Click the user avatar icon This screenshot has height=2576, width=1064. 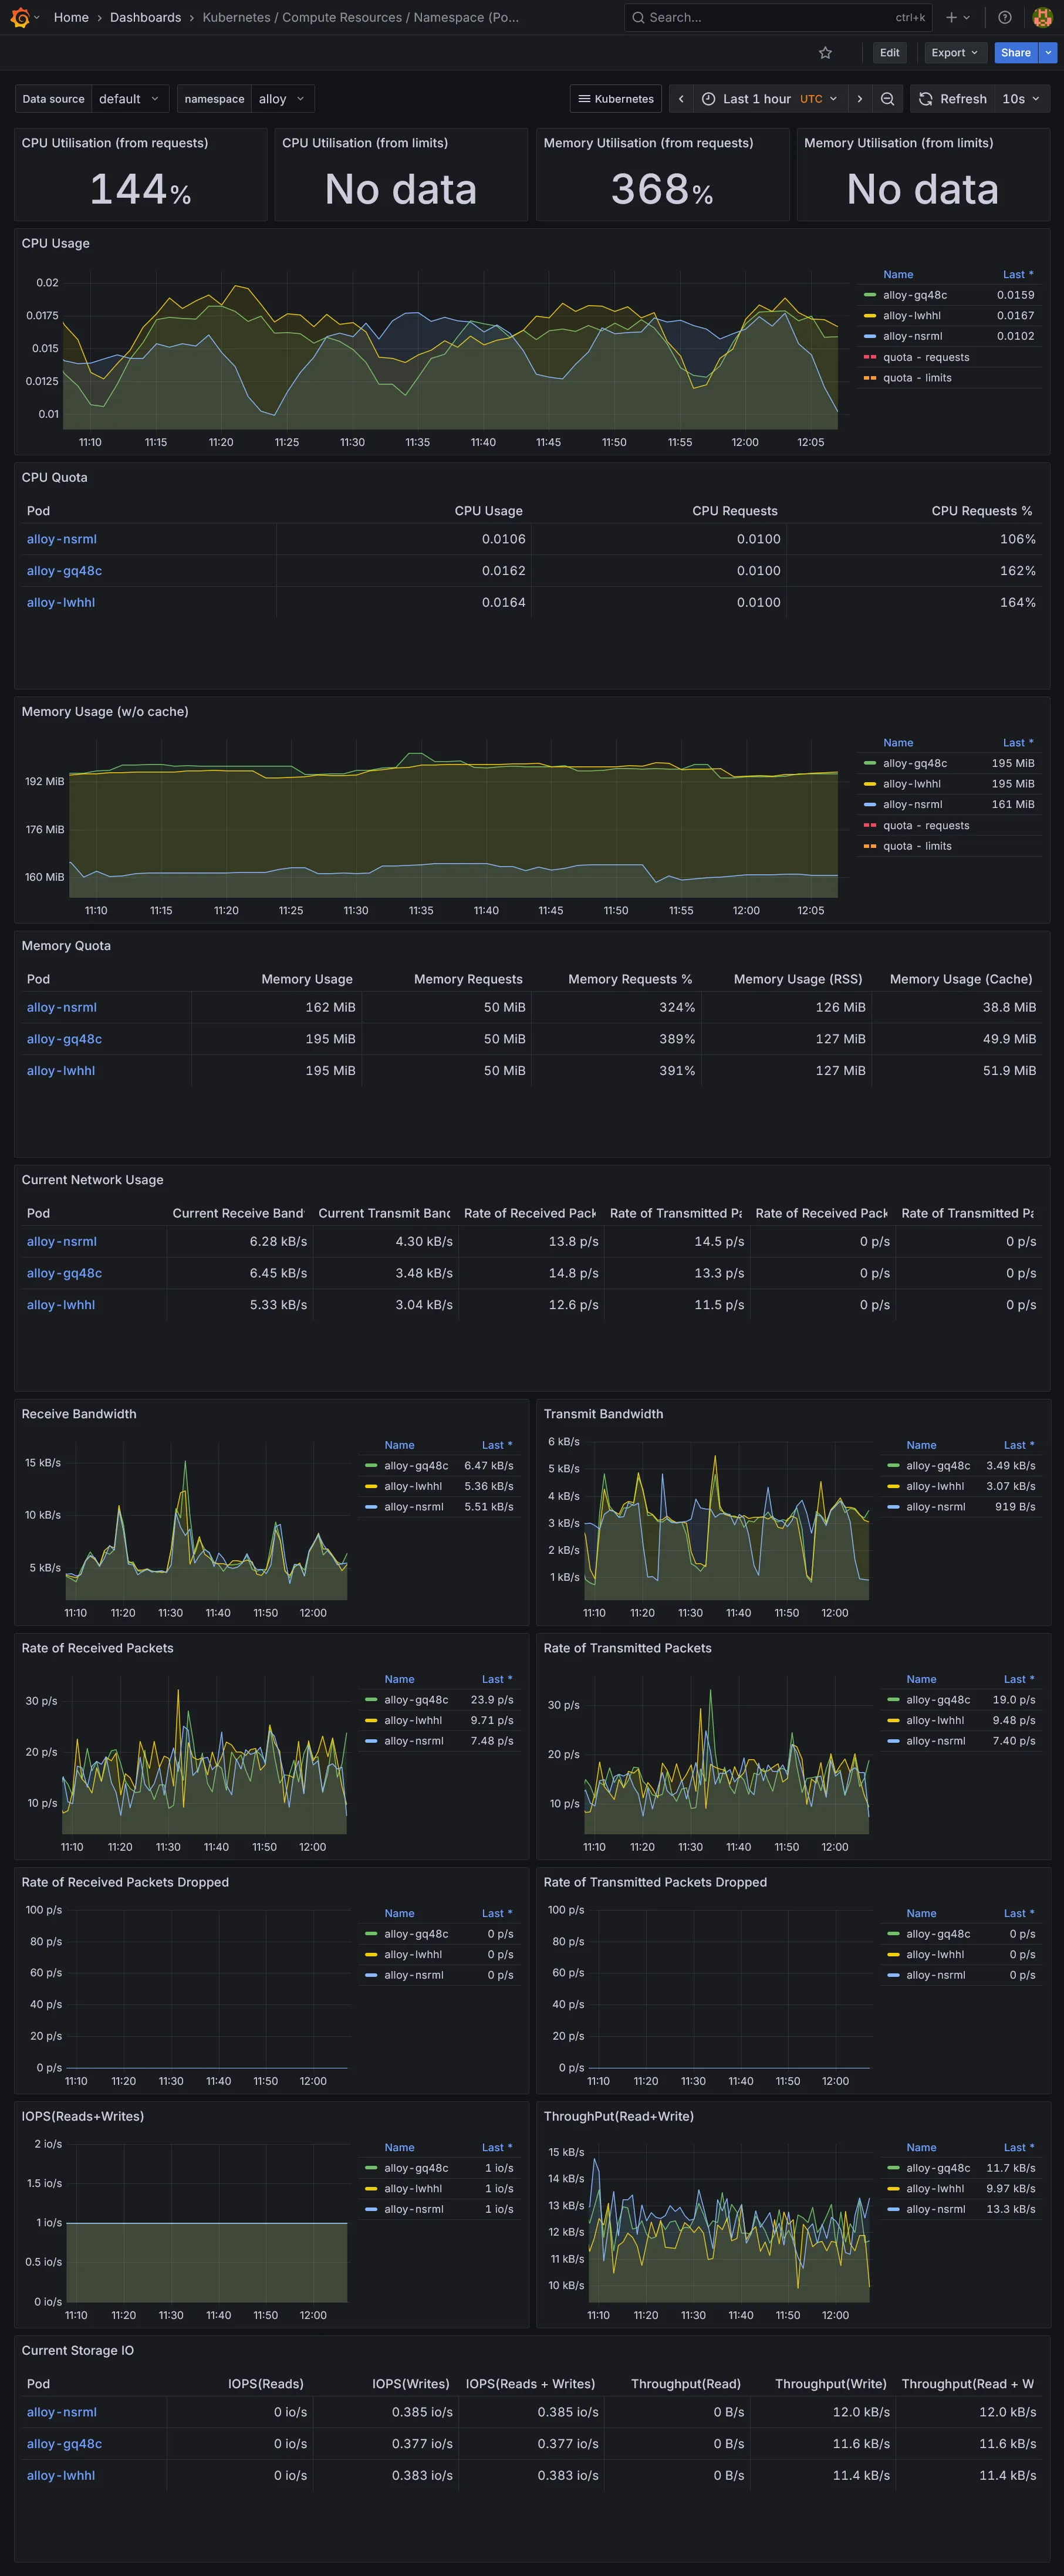point(1041,17)
